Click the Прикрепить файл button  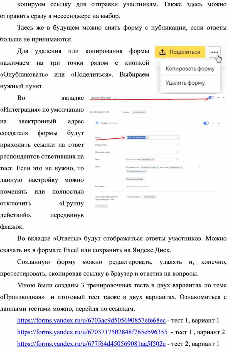click(135, 179)
